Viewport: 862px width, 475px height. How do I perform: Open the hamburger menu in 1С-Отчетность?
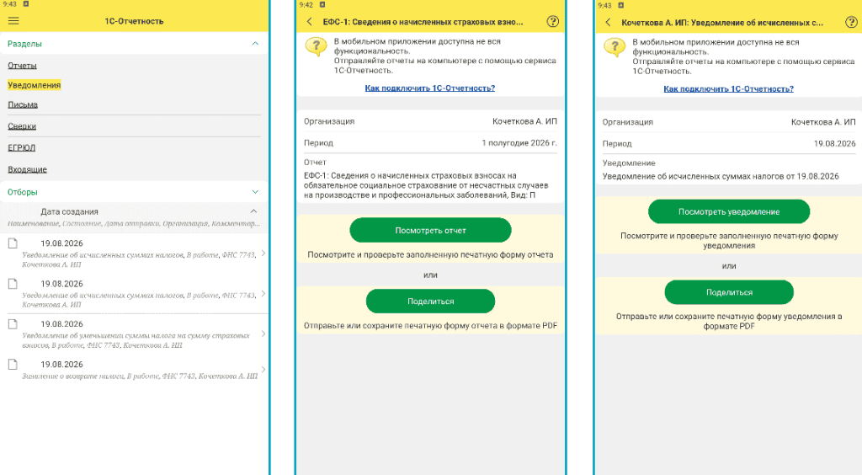pyautogui.click(x=13, y=21)
